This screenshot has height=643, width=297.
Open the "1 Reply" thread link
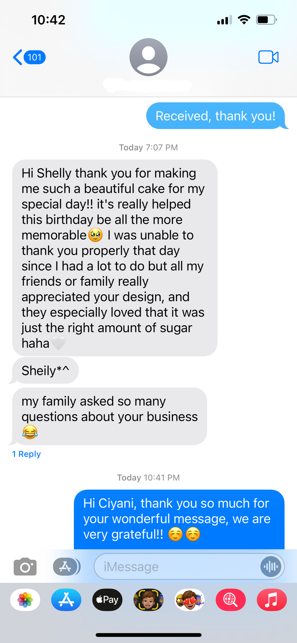click(x=26, y=454)
